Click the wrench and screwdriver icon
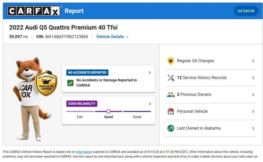The width and height of the screenshot is (263, 162). pos(171,78)
